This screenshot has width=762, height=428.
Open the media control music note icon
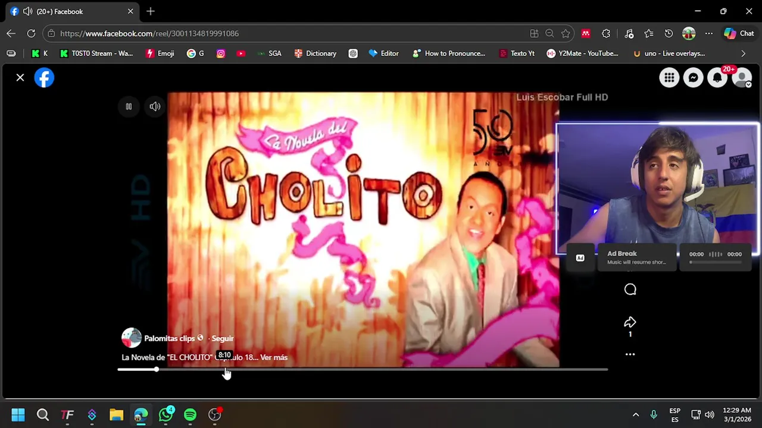coord(629,33)
